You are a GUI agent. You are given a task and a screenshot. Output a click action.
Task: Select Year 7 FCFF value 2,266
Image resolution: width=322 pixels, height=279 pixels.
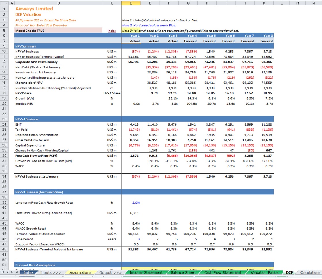coord(245,155)
